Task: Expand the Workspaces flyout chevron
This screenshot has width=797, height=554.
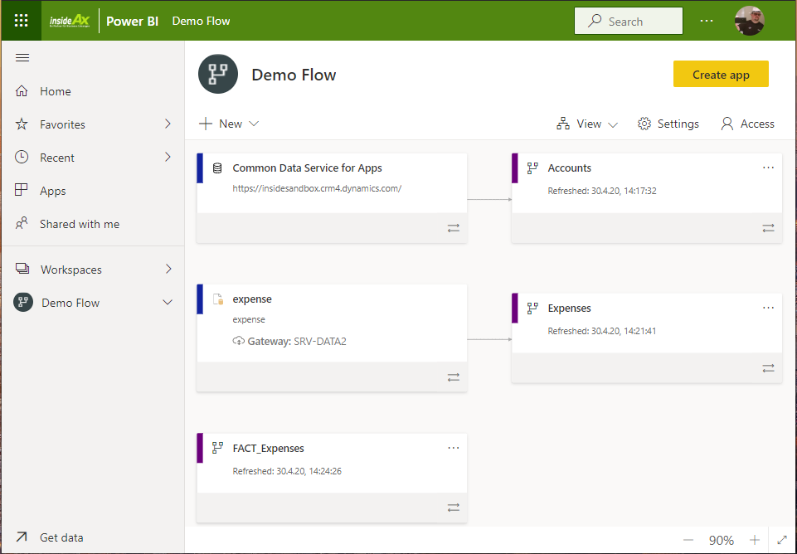Action: coord(168,269)
